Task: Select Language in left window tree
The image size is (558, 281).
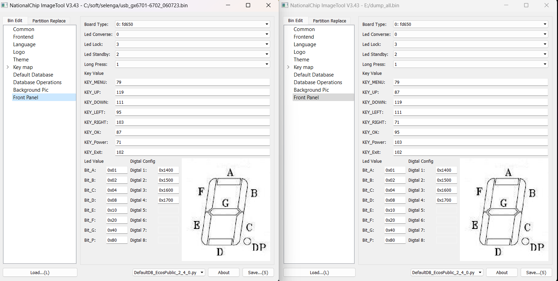Action: point(24,44)
